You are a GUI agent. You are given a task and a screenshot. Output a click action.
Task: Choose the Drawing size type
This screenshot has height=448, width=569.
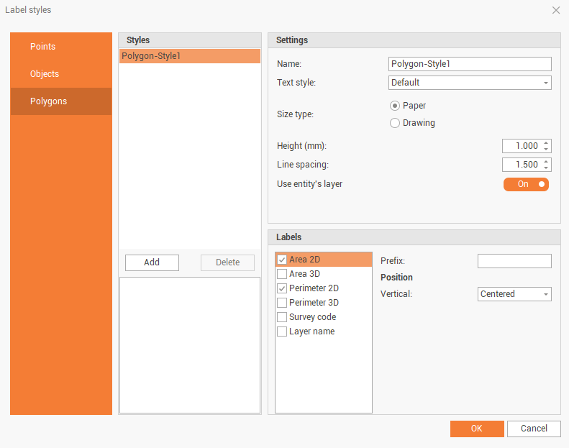pos(395,123)
